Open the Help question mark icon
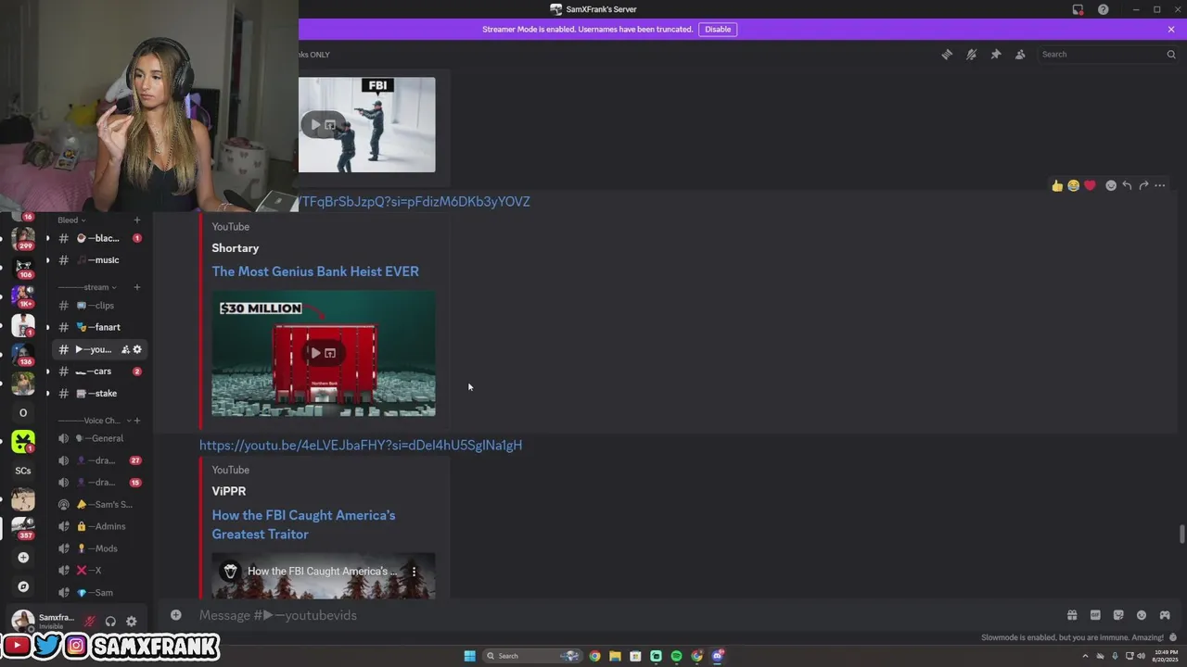 tap(1103, 9)
